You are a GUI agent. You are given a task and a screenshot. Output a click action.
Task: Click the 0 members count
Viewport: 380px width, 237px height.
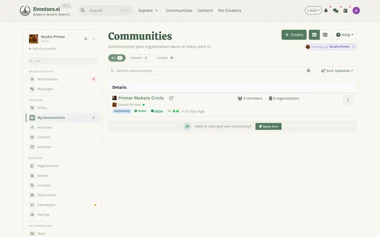click(x=250, y=98)
